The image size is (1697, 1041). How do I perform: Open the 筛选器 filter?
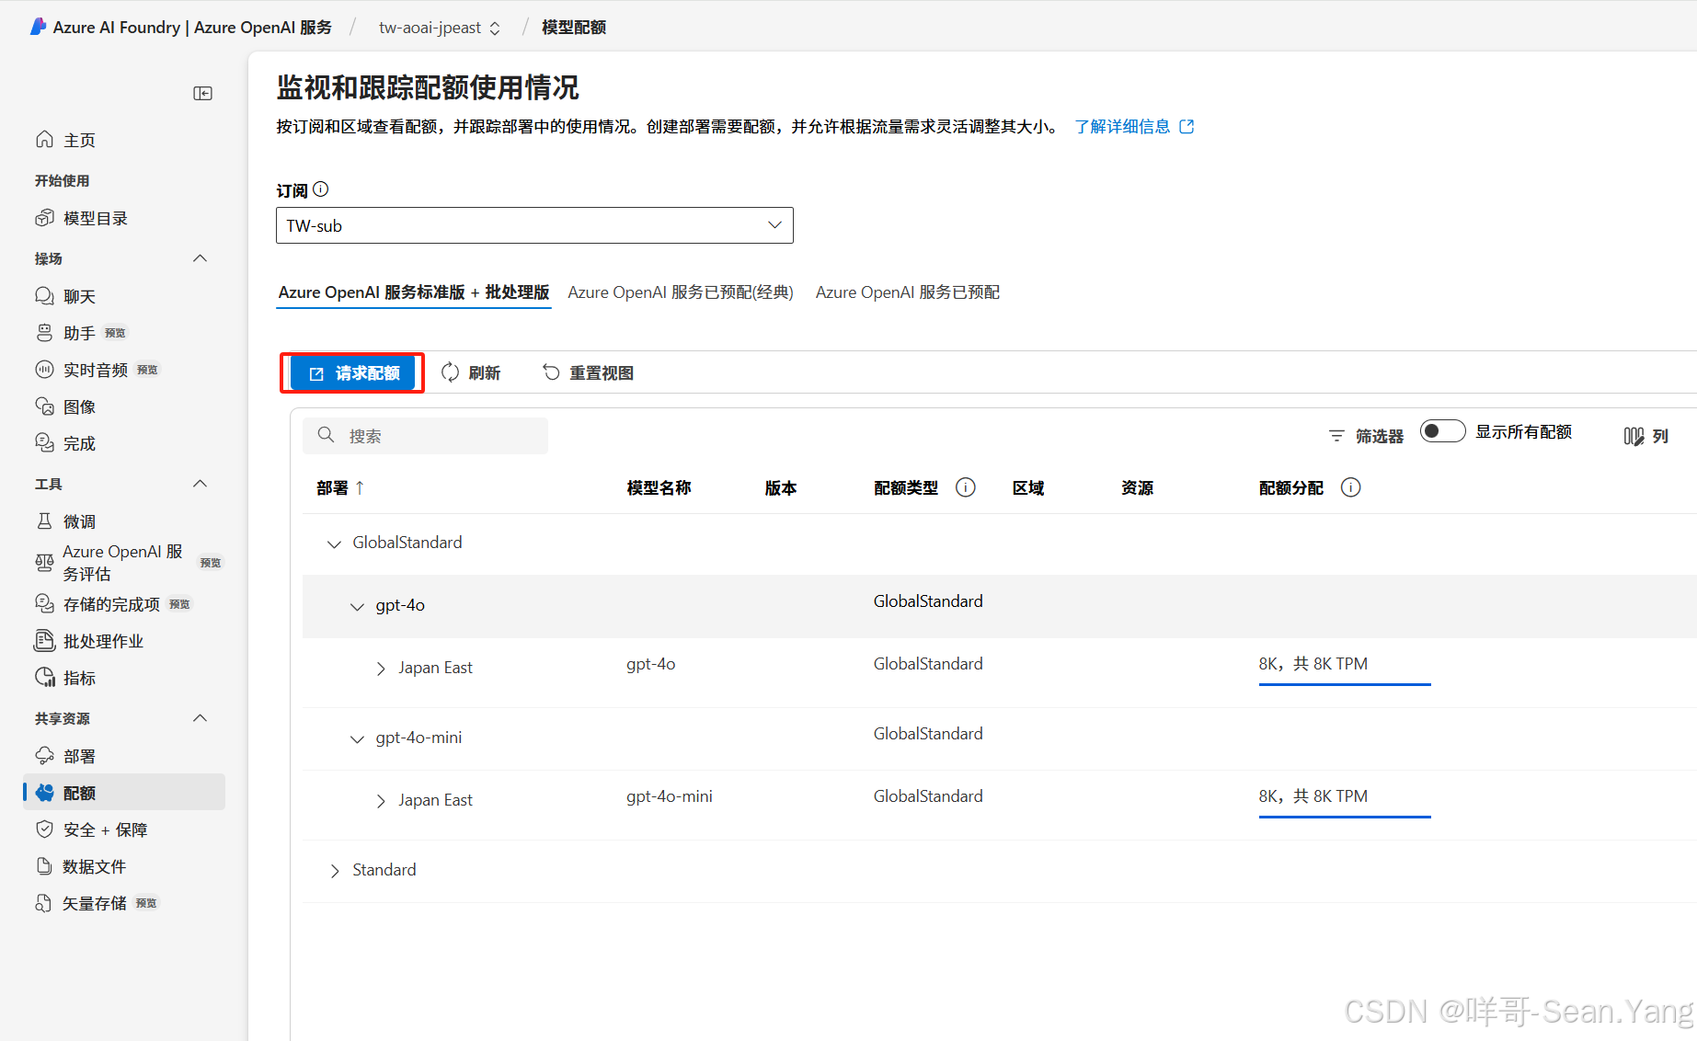[x=1366, y=436]
